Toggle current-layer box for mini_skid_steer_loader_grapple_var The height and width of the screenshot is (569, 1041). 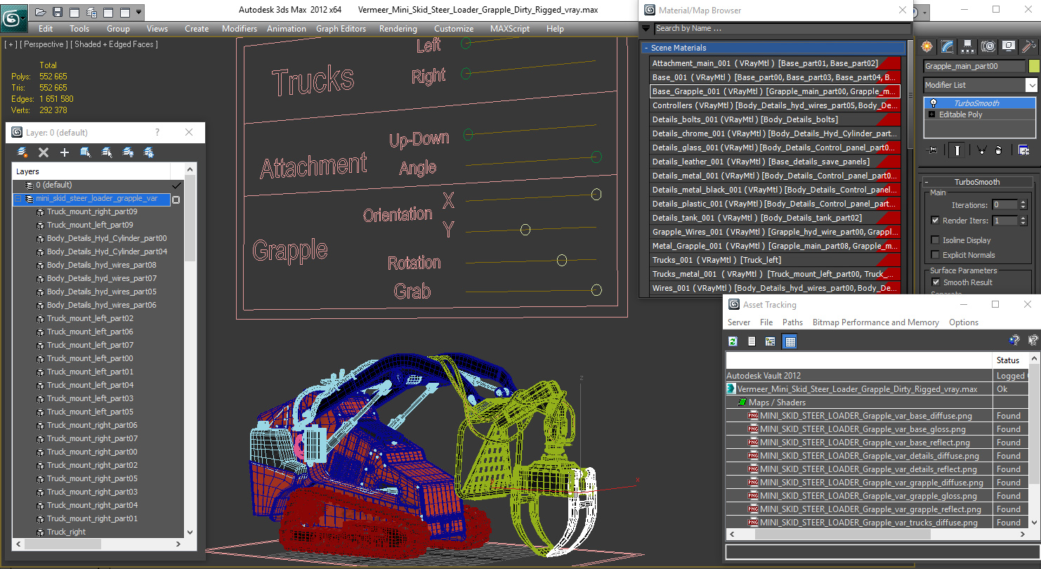(176, 200)
